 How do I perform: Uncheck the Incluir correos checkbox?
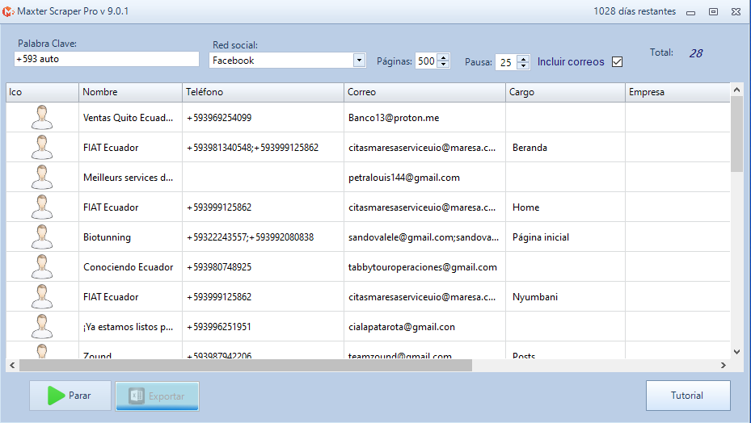(618, 62)
